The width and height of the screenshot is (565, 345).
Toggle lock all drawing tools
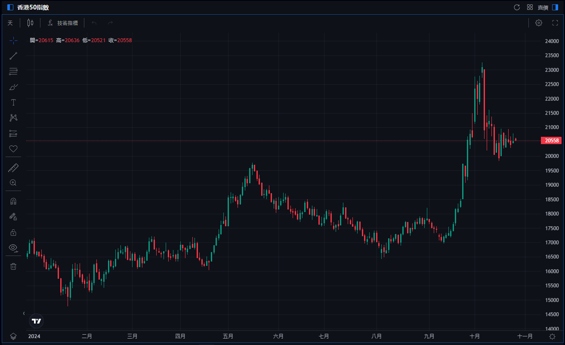point(13,232)
